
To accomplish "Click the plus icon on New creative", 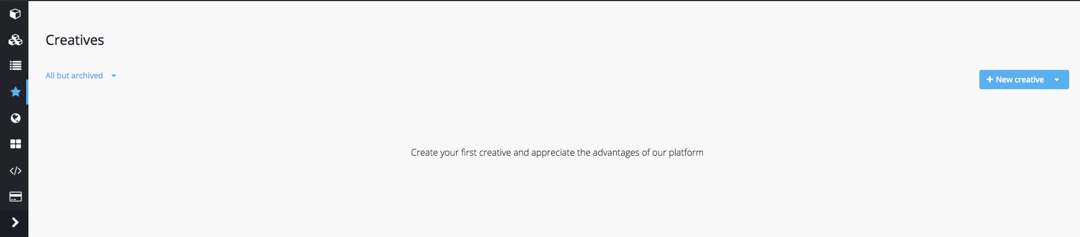I will [x=990, y=80].
